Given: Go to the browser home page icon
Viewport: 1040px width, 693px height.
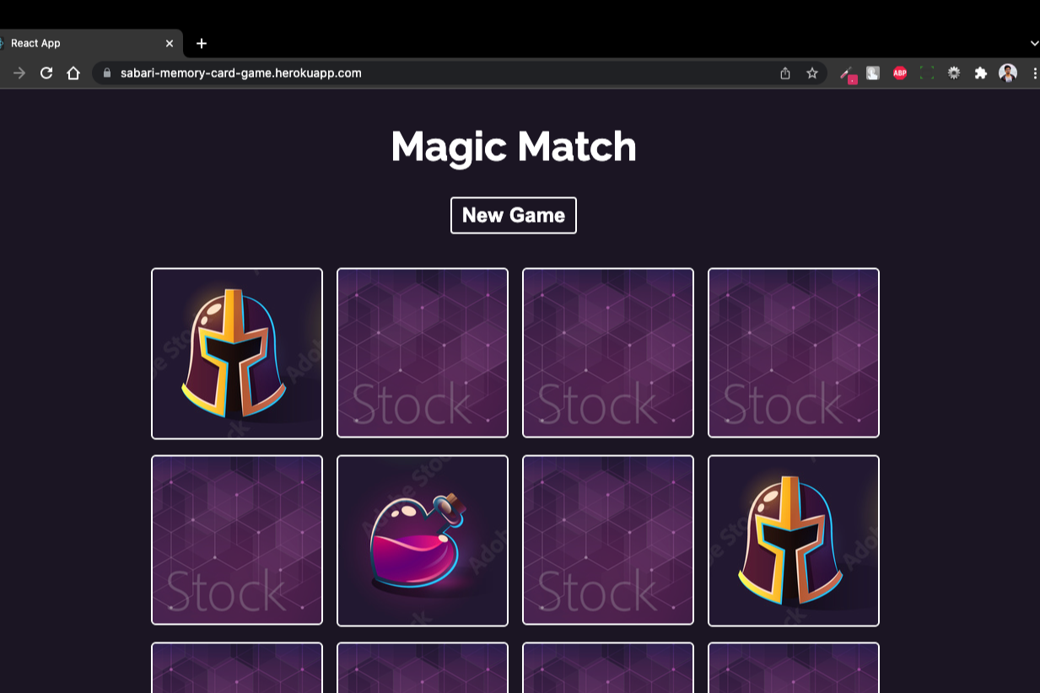Looking at the screenshot, I should click(73, 73).
